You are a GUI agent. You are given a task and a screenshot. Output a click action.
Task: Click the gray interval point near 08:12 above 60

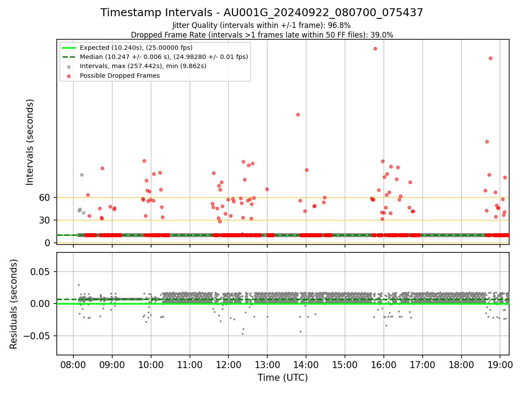click(82, 175)
